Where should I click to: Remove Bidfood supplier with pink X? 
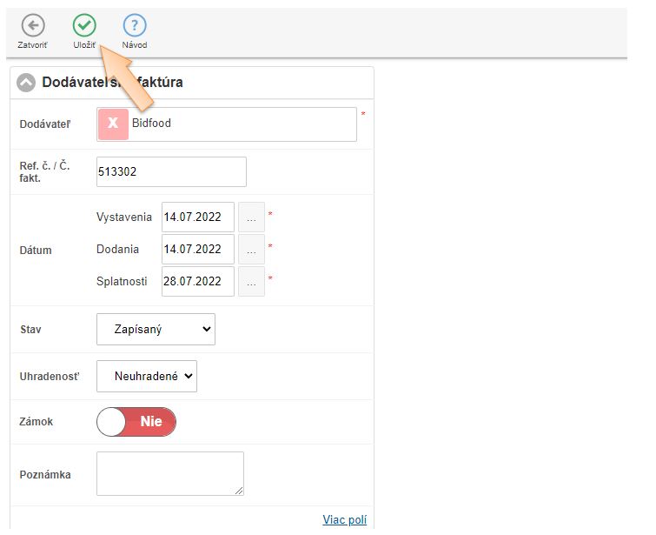tap(113, 124)
